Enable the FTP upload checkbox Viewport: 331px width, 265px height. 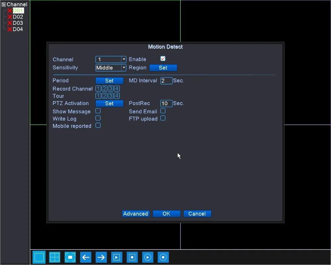163,118
